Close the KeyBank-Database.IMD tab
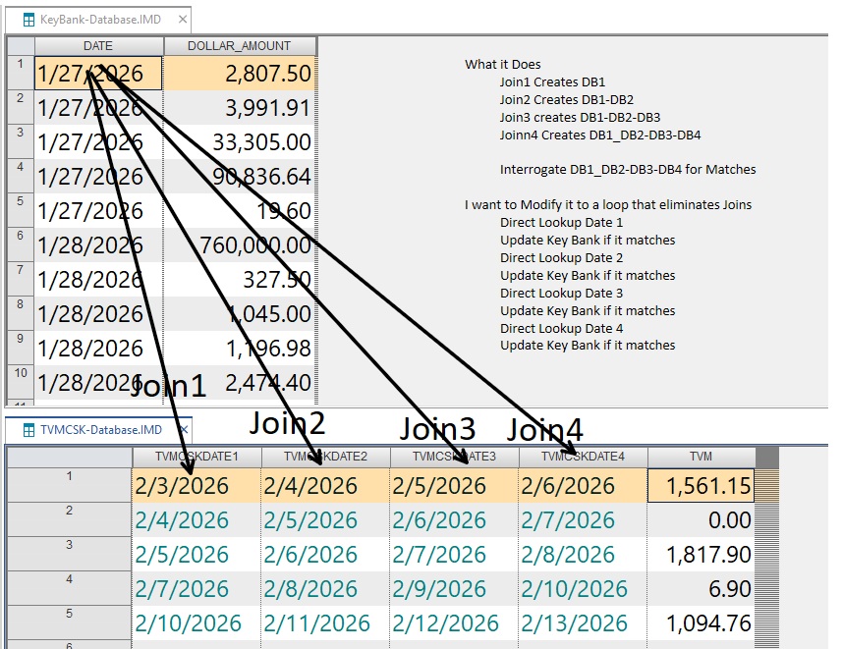This screenshot has width=842, height=649. (180, 19)
